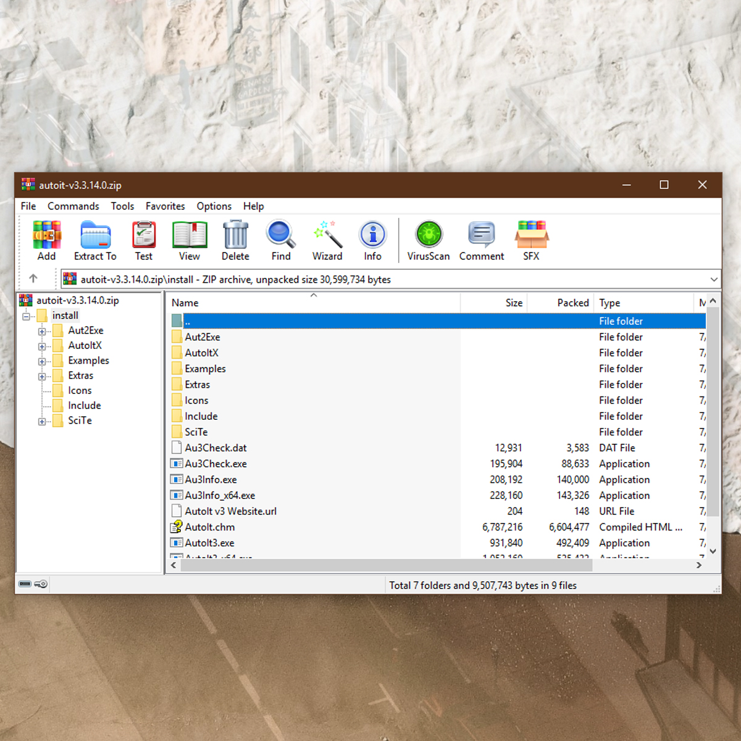Show archive Info
Image resolution: width=741 pixels, height=741 pixels.
(372, 240)
